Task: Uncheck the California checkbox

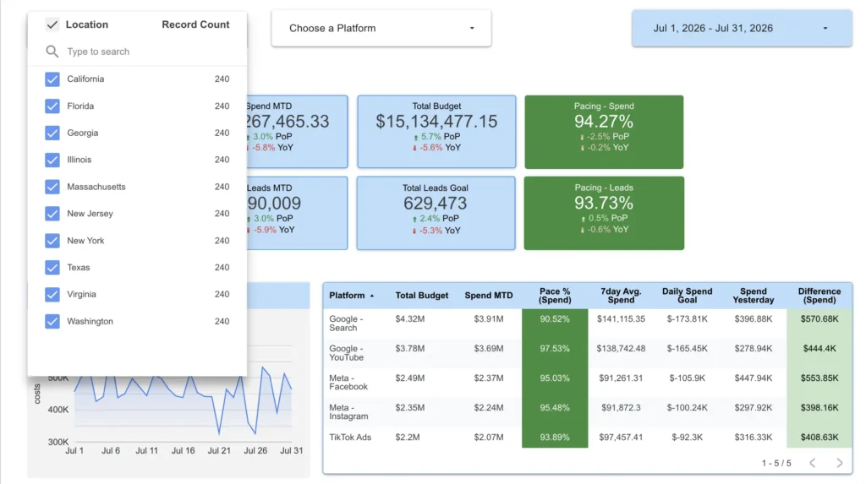Action: [52, 79]
